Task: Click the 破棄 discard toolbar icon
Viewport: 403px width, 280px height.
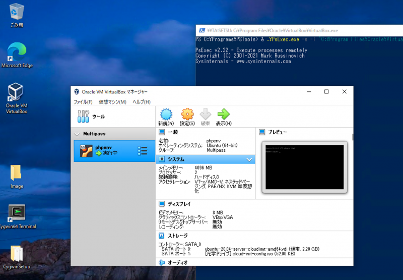Action: 205,115
